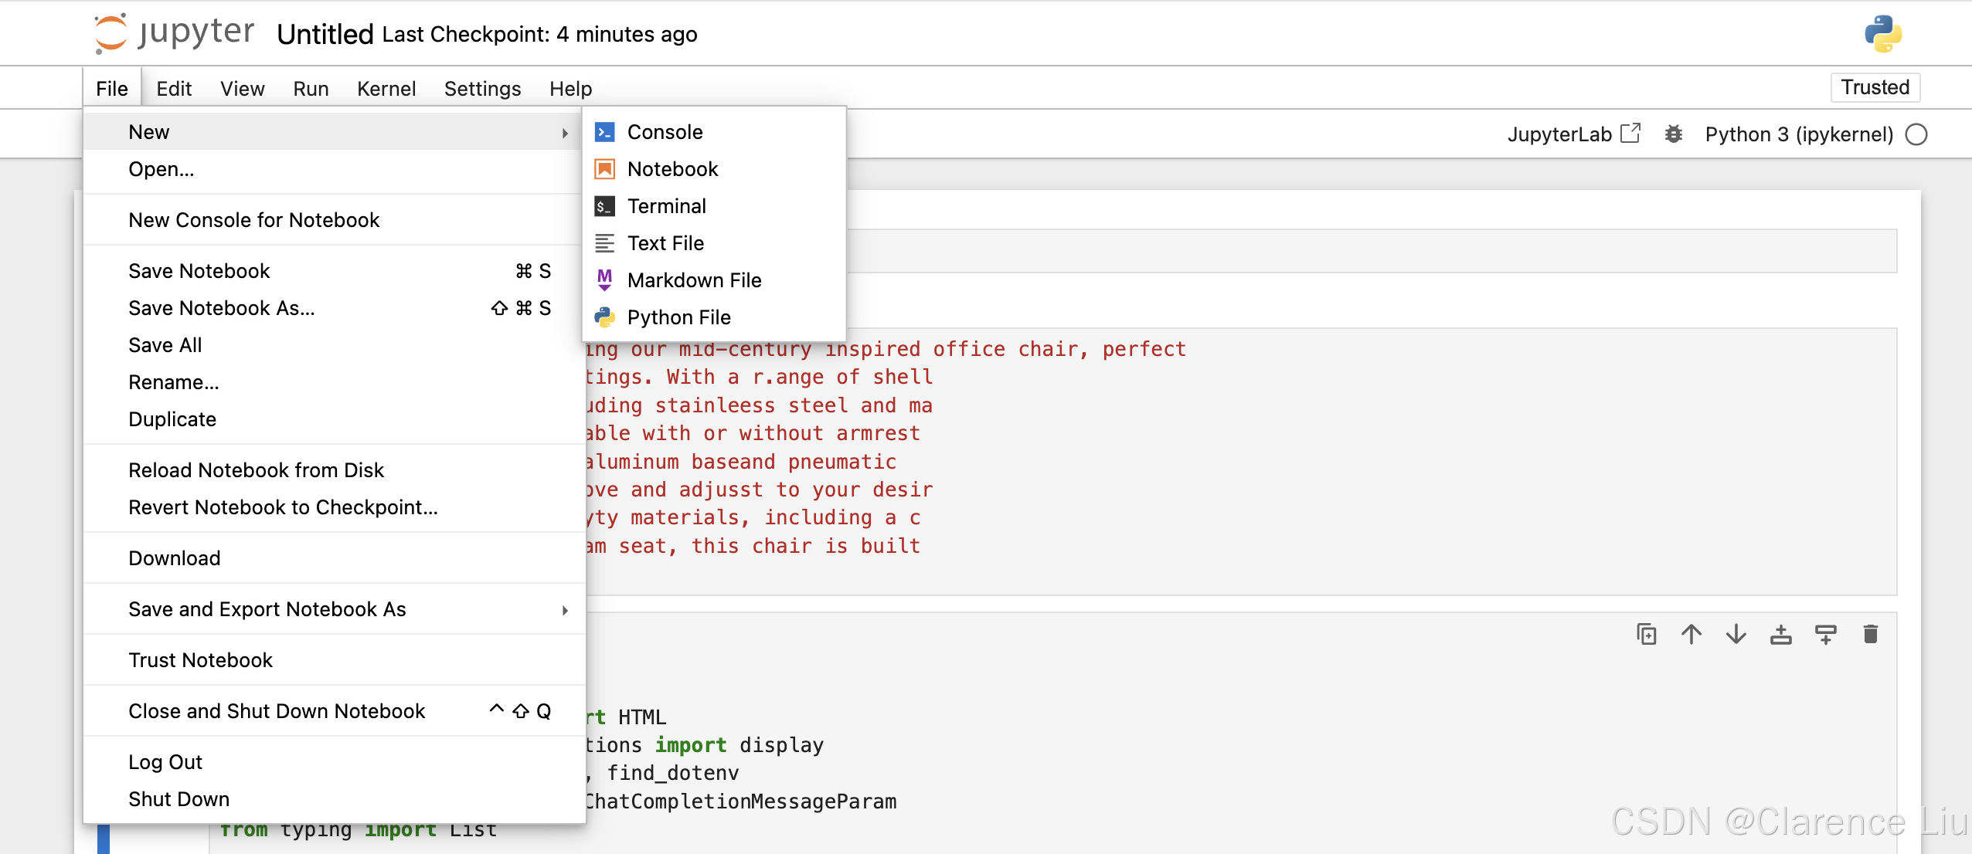This screenshot has height=854, width=1972.
Task: Click the Trusted notebook indicator
Action: [x=1875, y=87]
